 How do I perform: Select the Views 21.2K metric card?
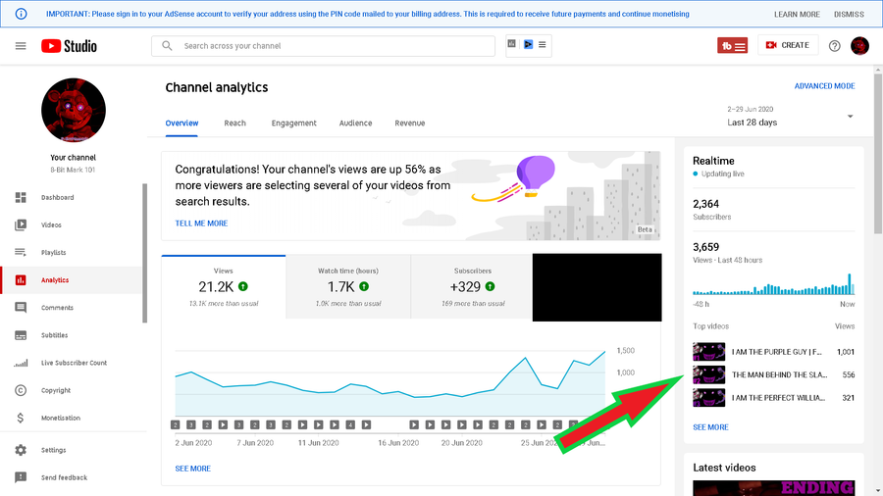pyautogui.click(x=224, y=287)
